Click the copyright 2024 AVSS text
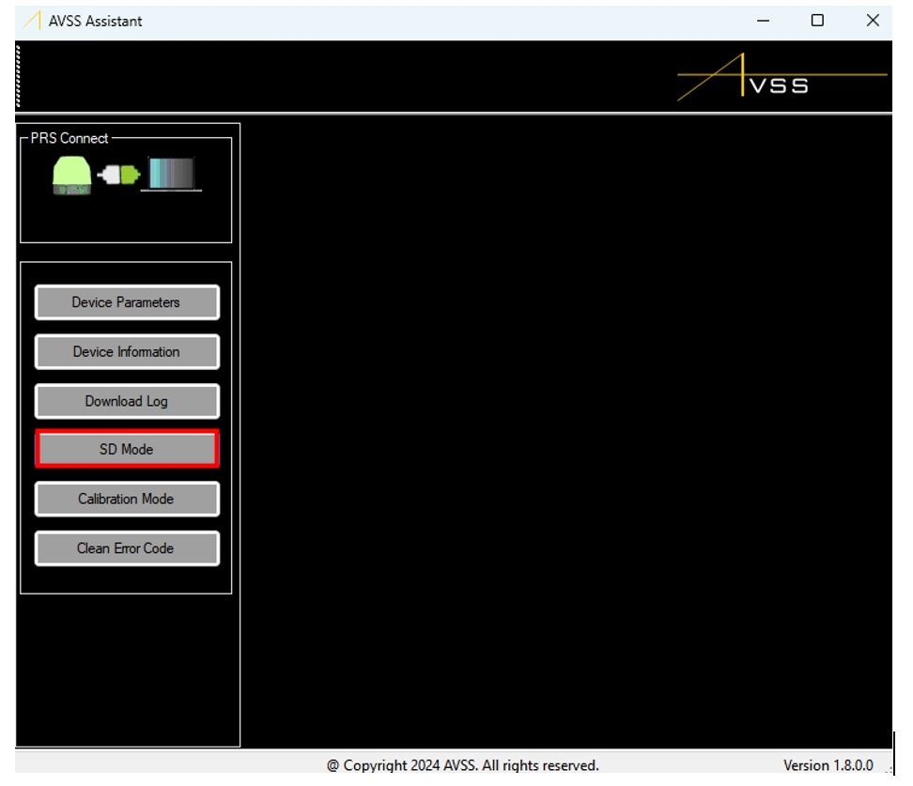 (462, 765)
